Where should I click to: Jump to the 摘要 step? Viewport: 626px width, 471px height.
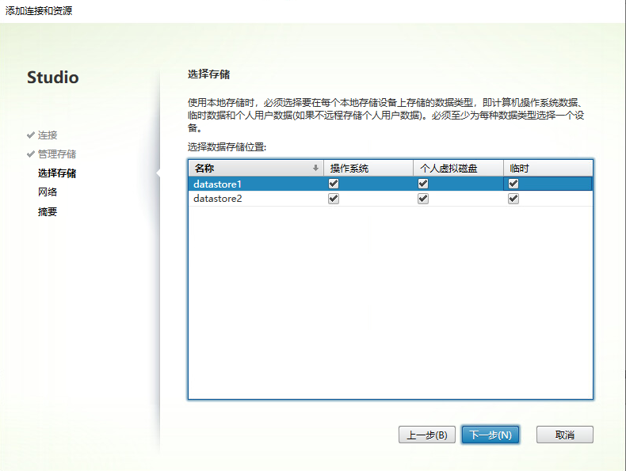tap(47, 212)
